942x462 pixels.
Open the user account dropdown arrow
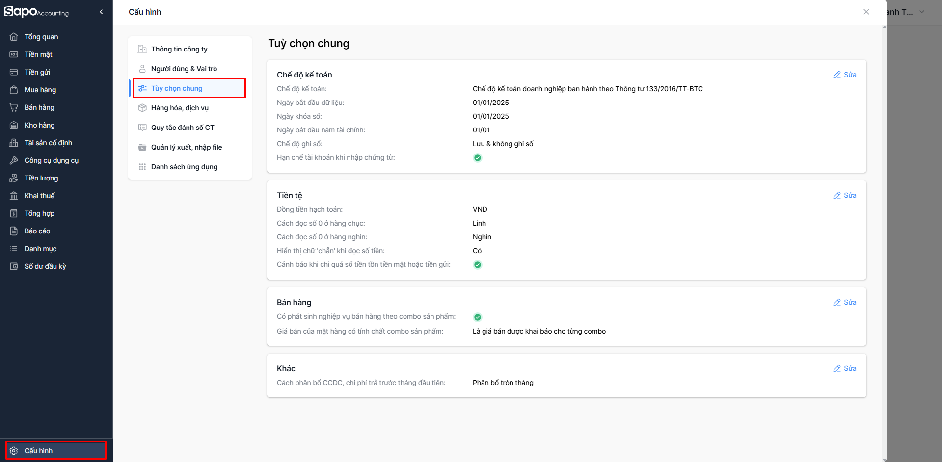click(x=922, y=12)
